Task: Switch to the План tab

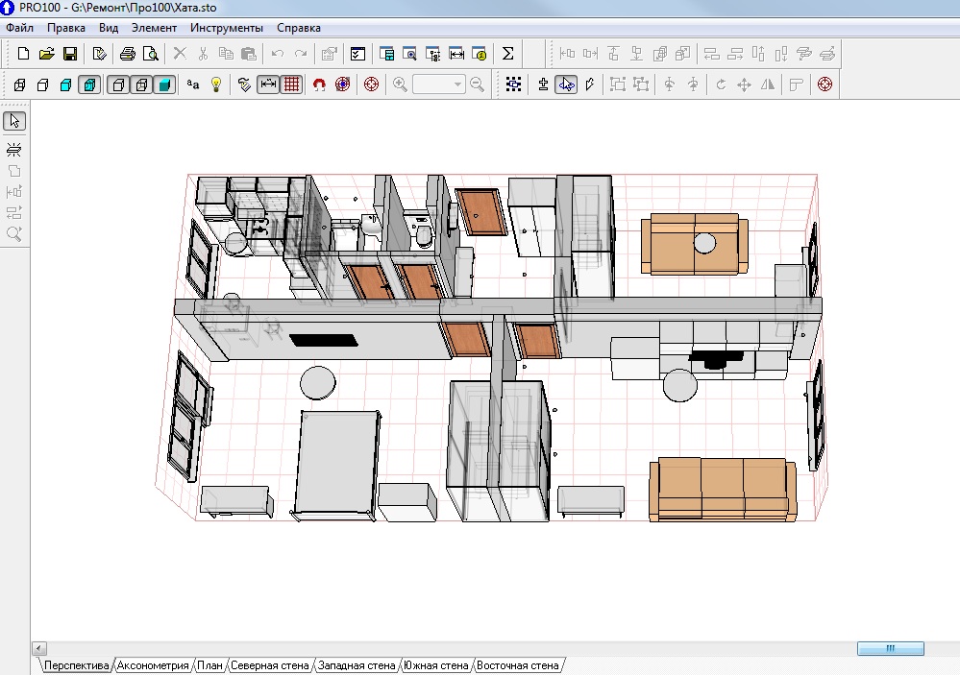Action: [x=209, y=665]
